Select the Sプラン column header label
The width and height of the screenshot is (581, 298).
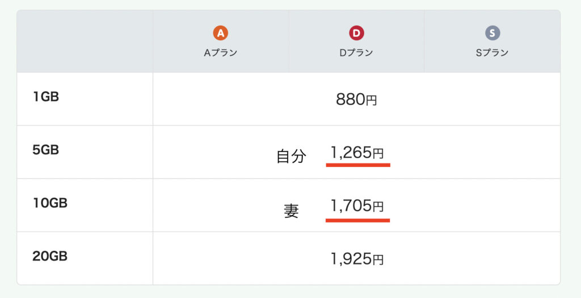492,53
